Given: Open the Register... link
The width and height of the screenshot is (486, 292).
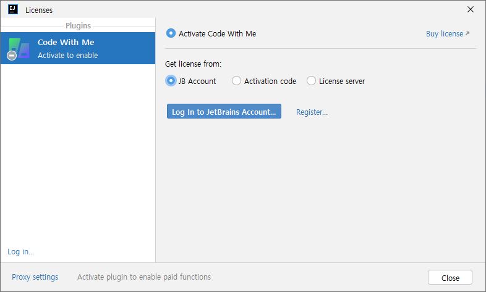Looking at the screenshot, I should pos(312,112).
